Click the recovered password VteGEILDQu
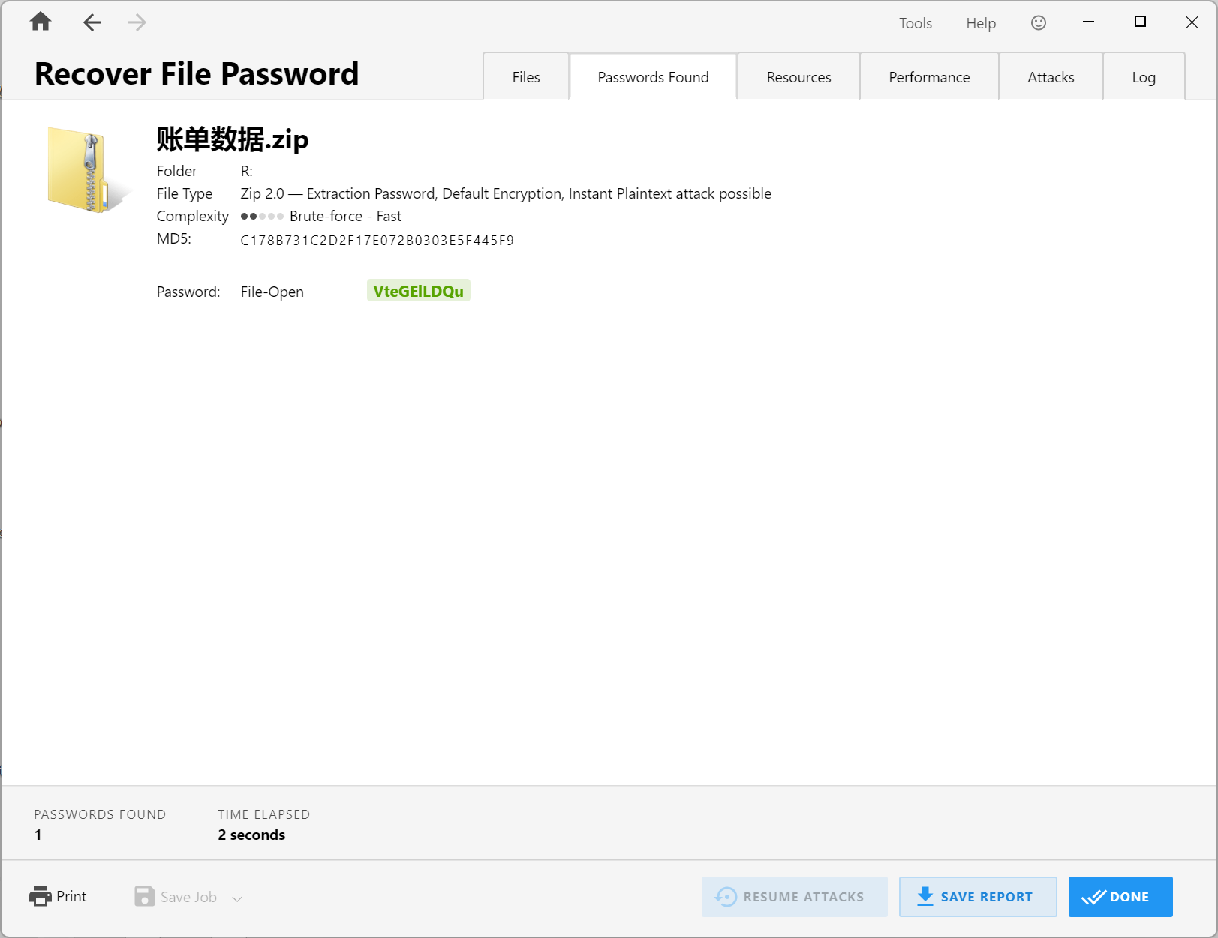Image resolution: width=1218 pixels, height=938 pixels. [418, 291]
